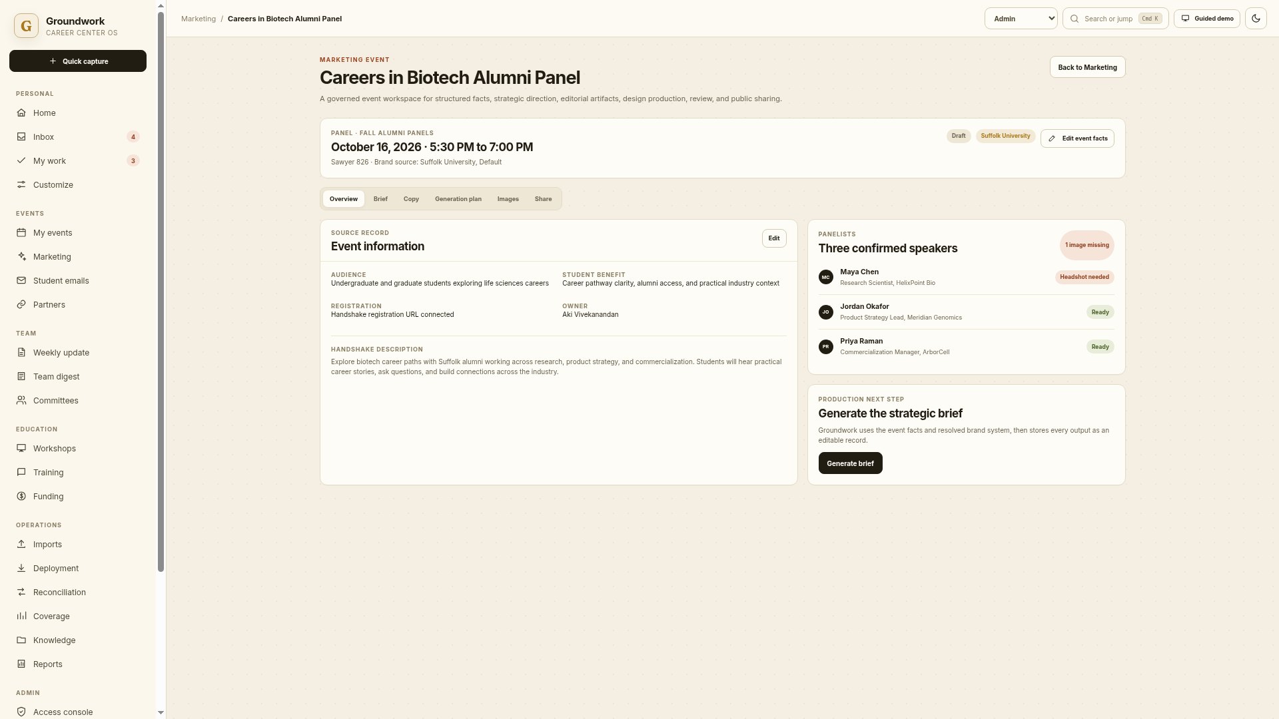Open Reconciliation arrows icon
1279x719 pixels.
pyautogui.click(x=21, y=592)
